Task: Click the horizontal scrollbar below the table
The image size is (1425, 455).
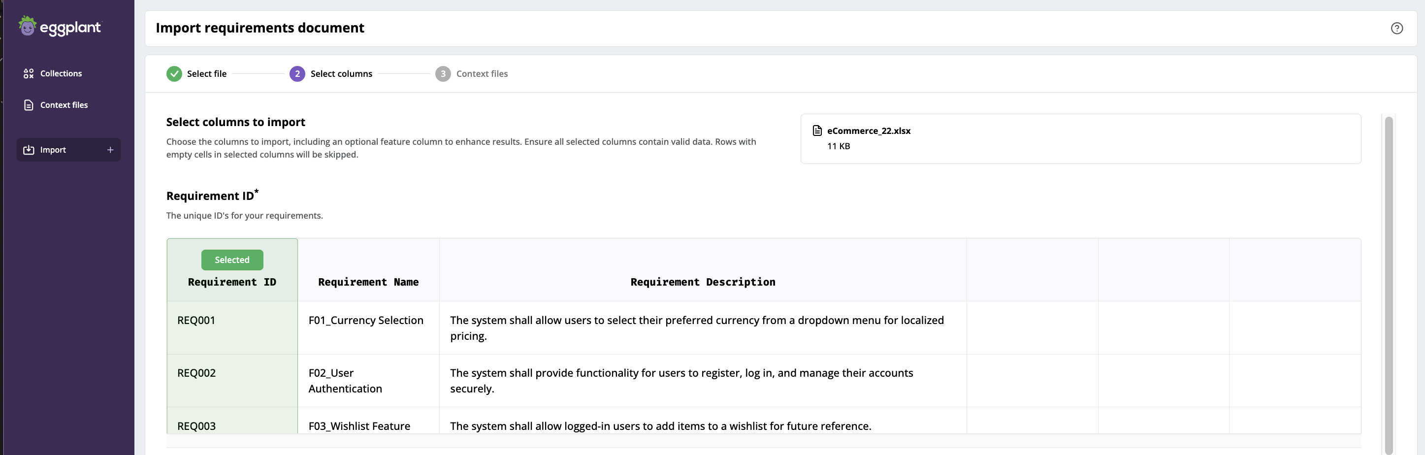Action: point(763,441)
